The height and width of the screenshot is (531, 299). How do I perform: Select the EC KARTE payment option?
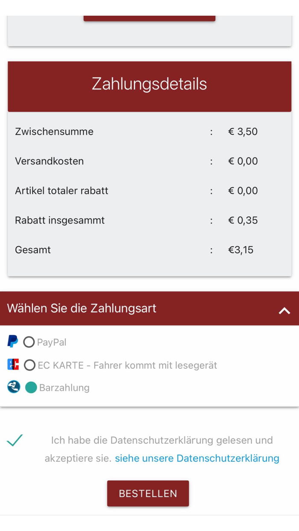(29, 365)
